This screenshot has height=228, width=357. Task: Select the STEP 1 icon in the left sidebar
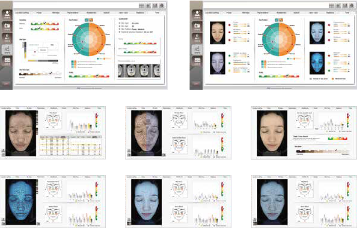point(7,12)
